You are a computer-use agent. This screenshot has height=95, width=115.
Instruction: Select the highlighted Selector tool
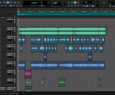pyautogui.click(x=8, y=2)
